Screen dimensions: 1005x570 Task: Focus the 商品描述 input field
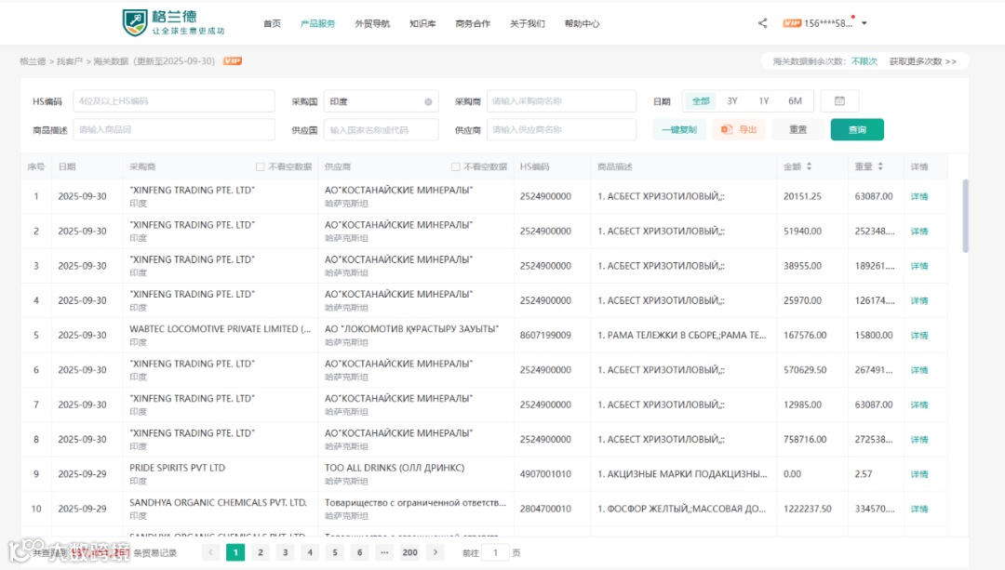(x=174, y=129)
